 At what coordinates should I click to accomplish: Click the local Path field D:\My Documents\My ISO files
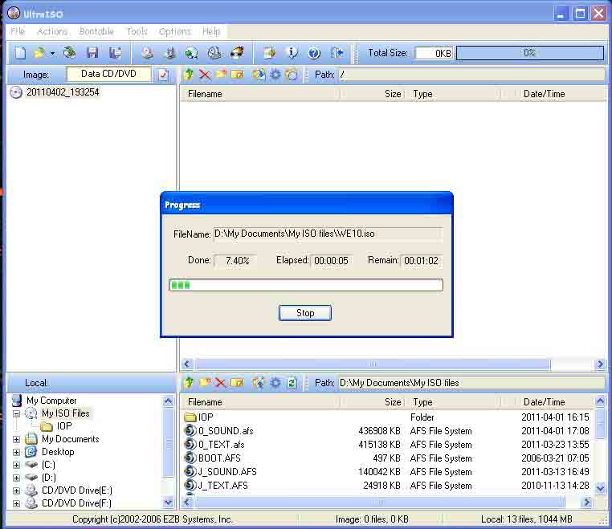coord(471,383)
